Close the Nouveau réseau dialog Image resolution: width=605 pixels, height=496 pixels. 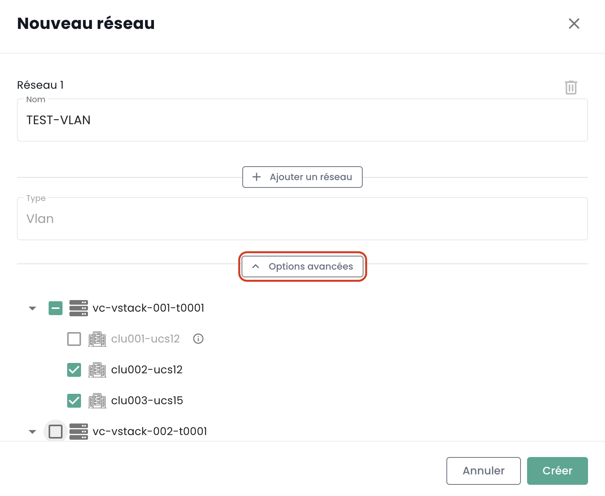[574, 24]
